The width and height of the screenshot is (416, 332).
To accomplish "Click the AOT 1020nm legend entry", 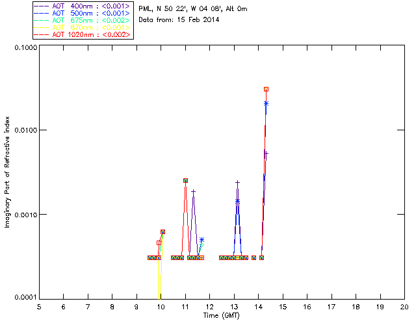I will coord(83,34).
